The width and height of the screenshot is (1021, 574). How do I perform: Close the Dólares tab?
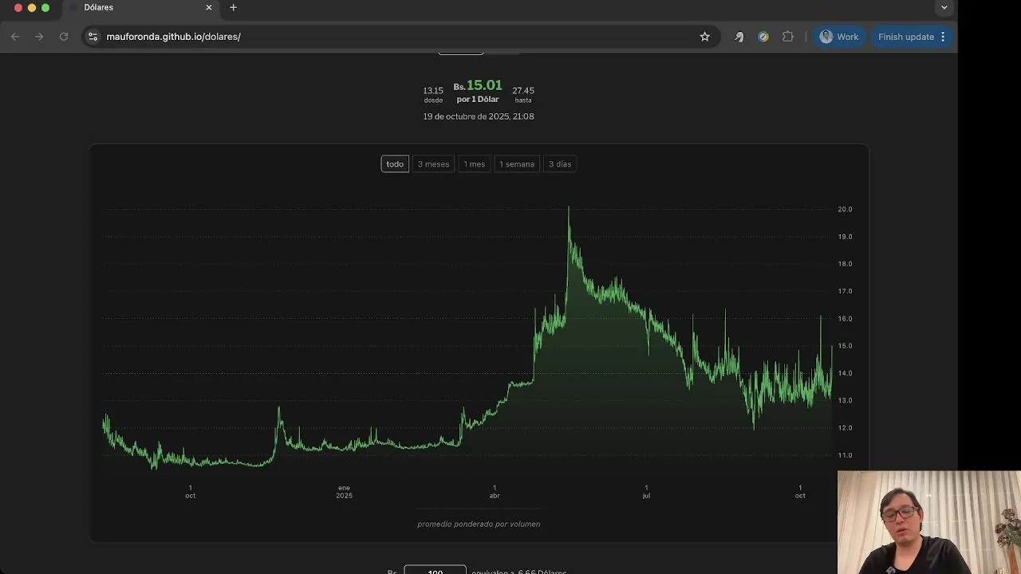[209, 7]
